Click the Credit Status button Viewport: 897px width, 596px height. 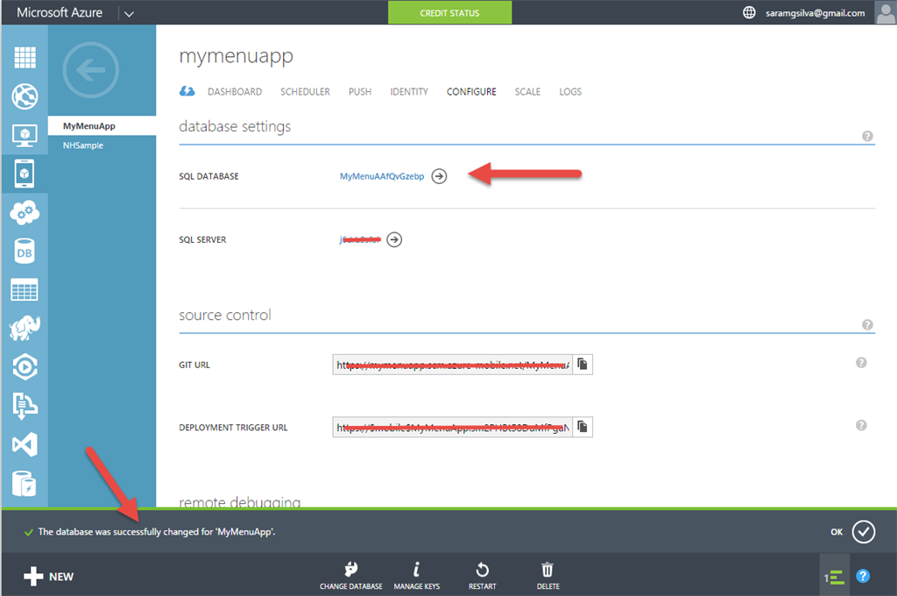(449, 12)
